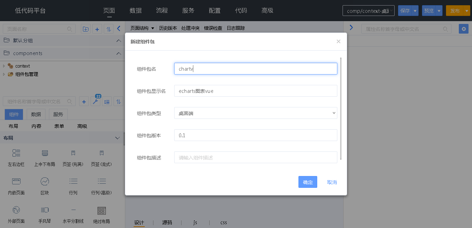Click the new page group folder icon
This screenshot has width=472, height=228.
[85, 29]
